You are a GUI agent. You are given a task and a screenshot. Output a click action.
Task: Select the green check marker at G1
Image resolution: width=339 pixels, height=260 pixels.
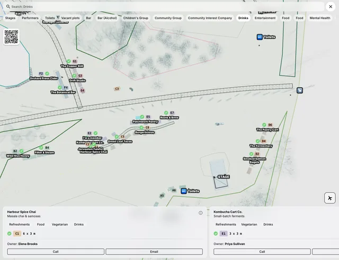[x=69, y=61]
